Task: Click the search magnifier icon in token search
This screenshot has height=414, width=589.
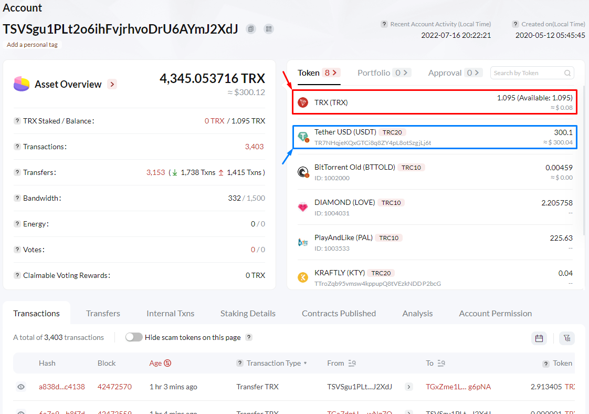Action: (x=567, y=73)
